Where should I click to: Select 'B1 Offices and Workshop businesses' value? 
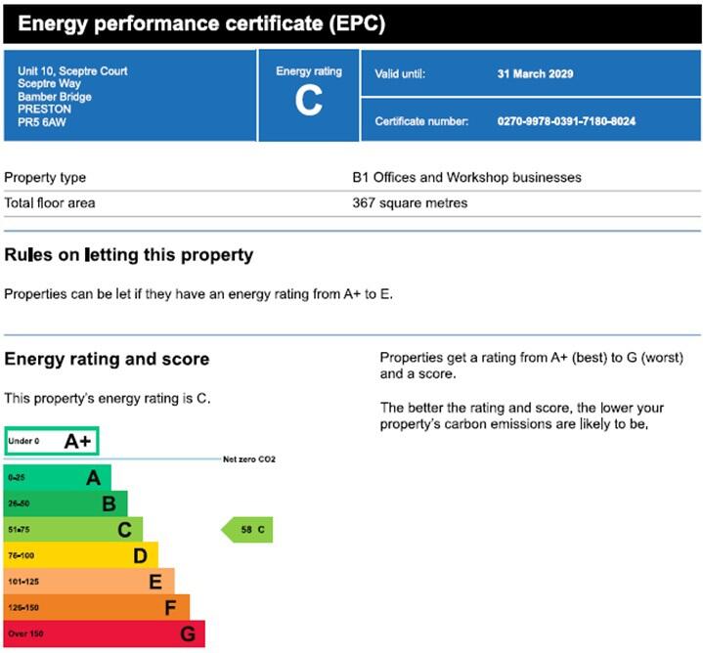click(466, 178)
